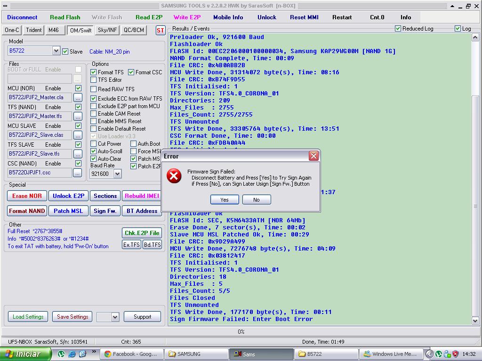Click the Load Settings button
This screenshot has height=361, width=482.
coord(28,317)
